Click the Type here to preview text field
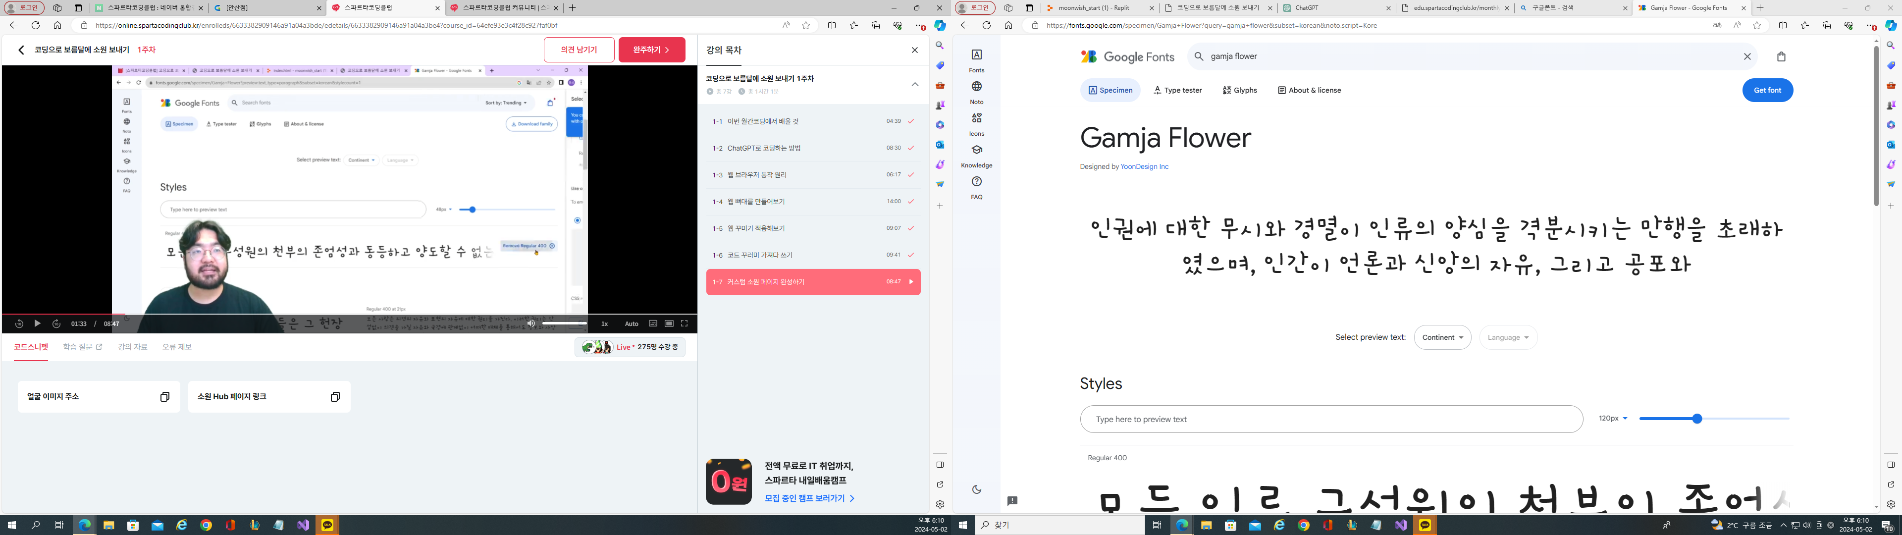 pyautogui.click(x=1331, y=419)
